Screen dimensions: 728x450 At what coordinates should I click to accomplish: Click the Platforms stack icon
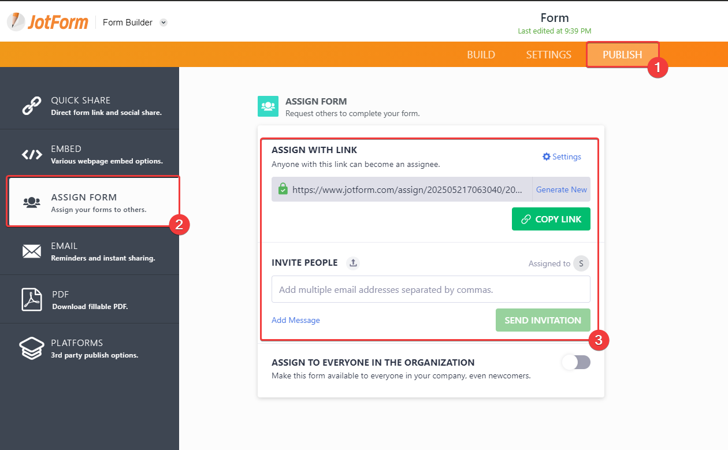[x=31, y=347]
